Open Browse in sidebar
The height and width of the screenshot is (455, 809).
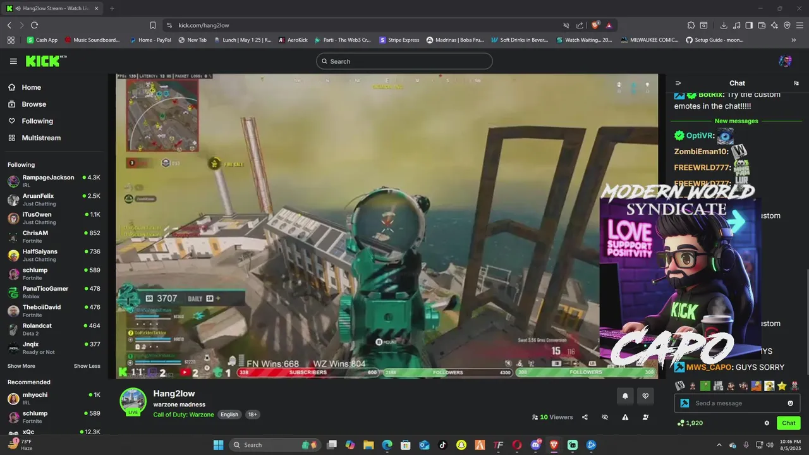[34, 104]
